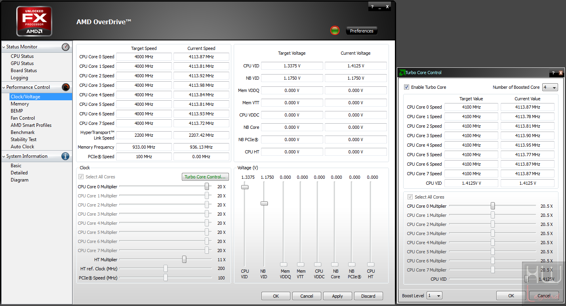Image resolution: width=566 pixels, height=306 pixels.
Task: Open the Boost Level dropdown
Action: (435, 296)
